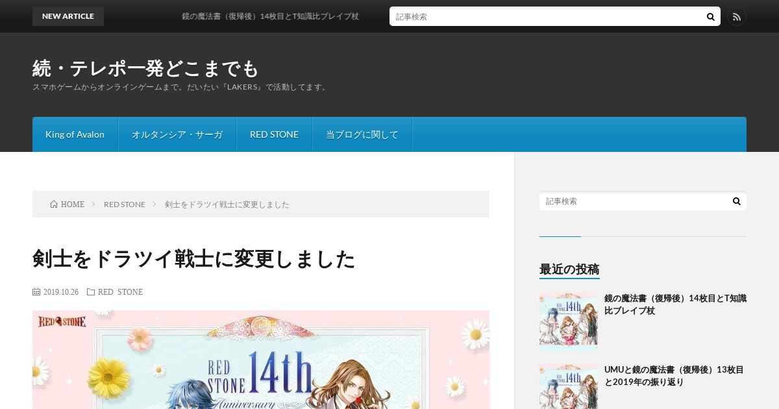Image resolution: width=779 pixels, height=409 pixels.
Task: Click HOME in the breadcrumb
Action: point(73,204)
